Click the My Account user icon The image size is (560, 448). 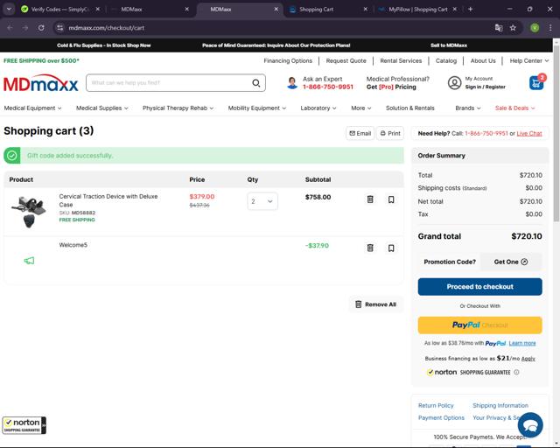click(454, 83)
